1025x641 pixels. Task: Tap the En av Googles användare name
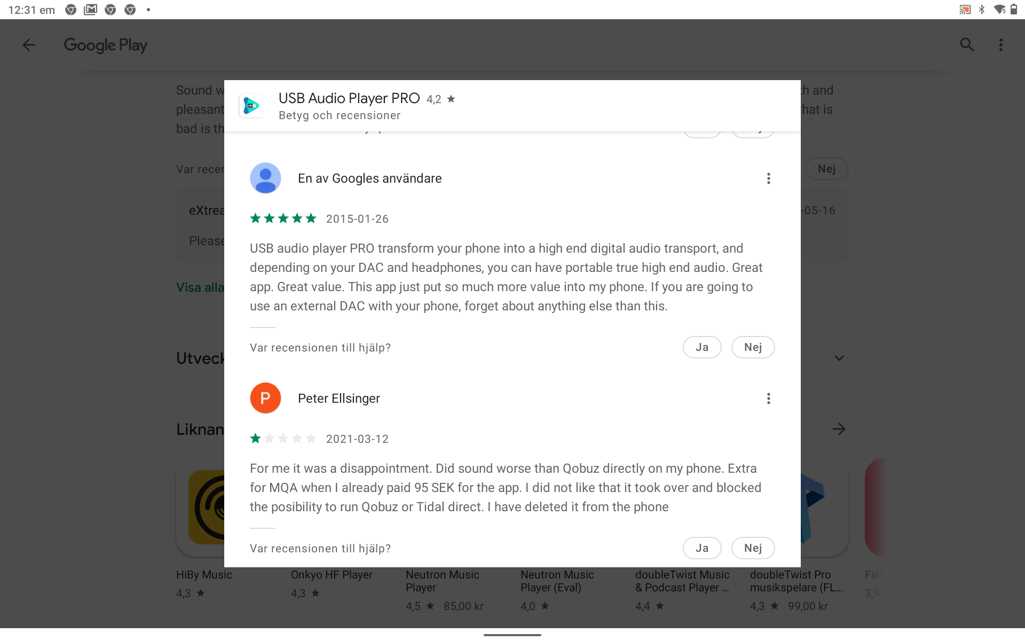point(370,178)
